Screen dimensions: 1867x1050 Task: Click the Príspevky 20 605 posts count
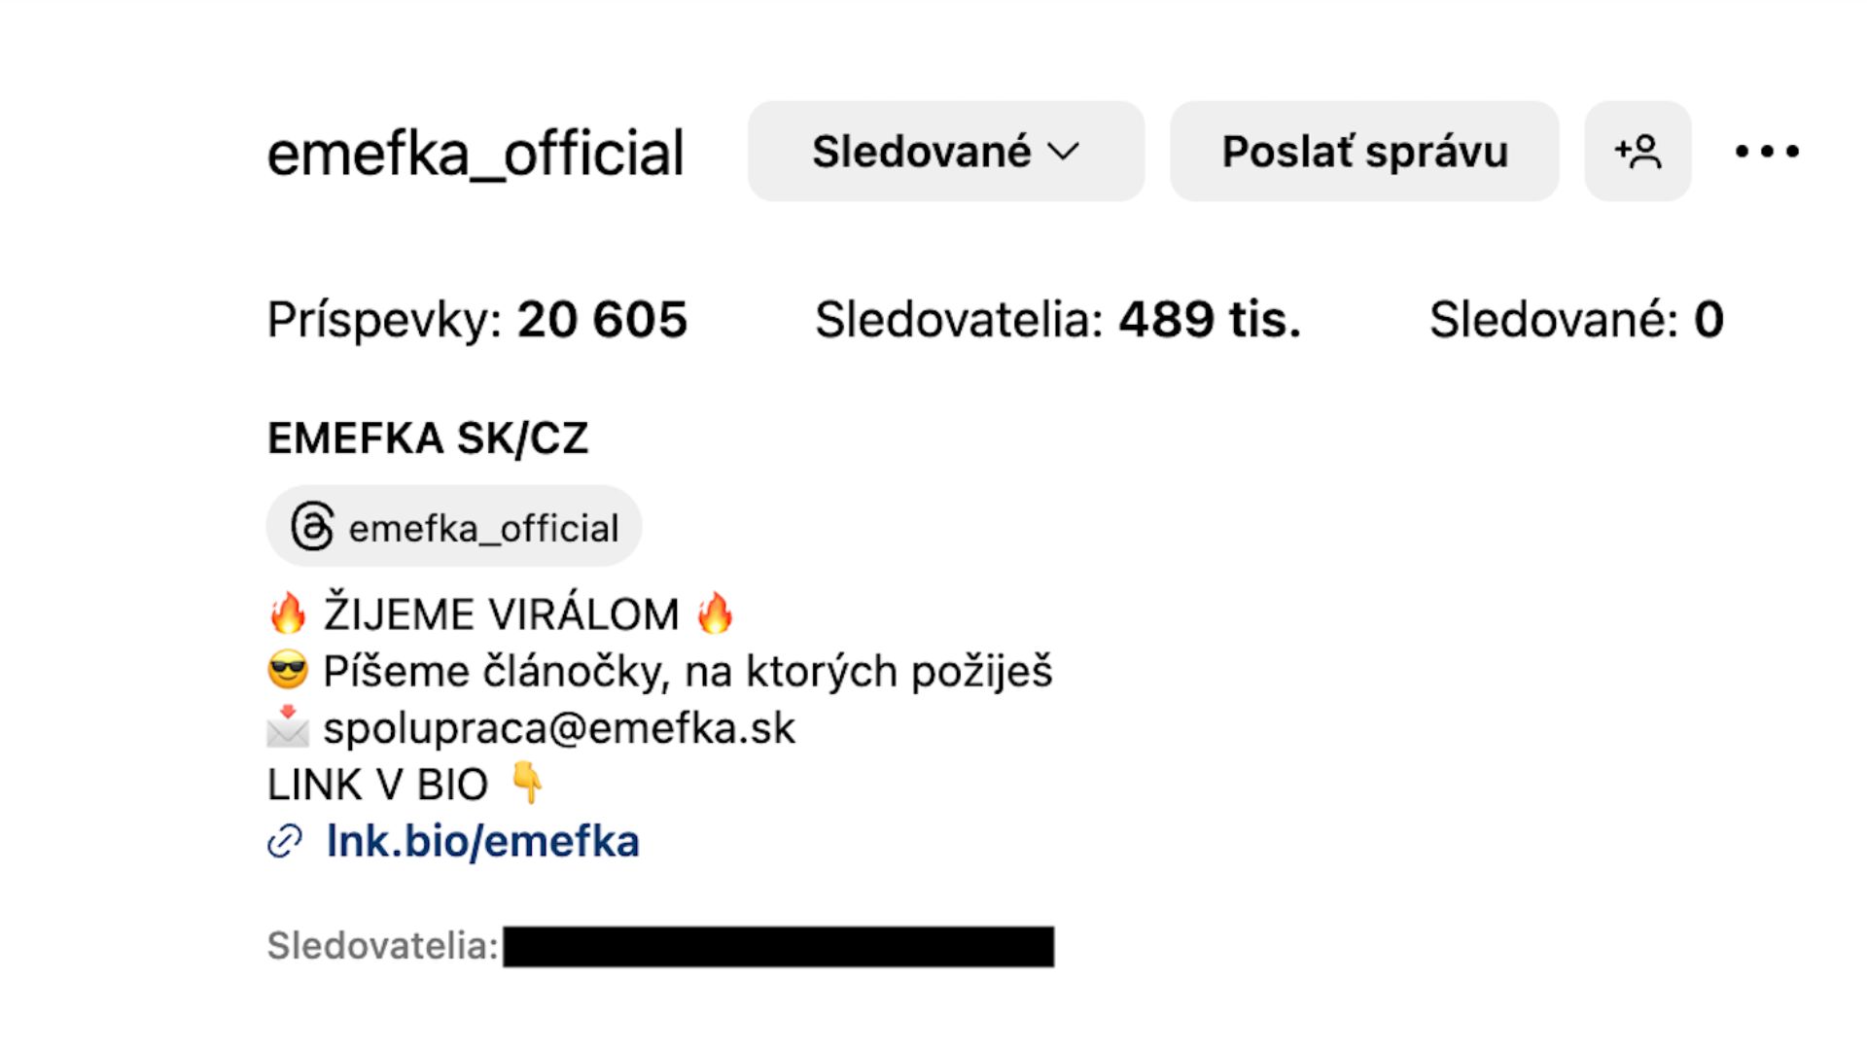click(x=476, y=320)
